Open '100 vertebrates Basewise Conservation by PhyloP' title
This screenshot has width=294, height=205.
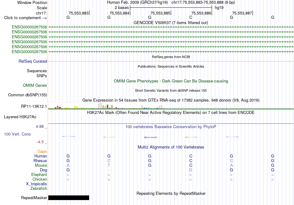point(171,127)
